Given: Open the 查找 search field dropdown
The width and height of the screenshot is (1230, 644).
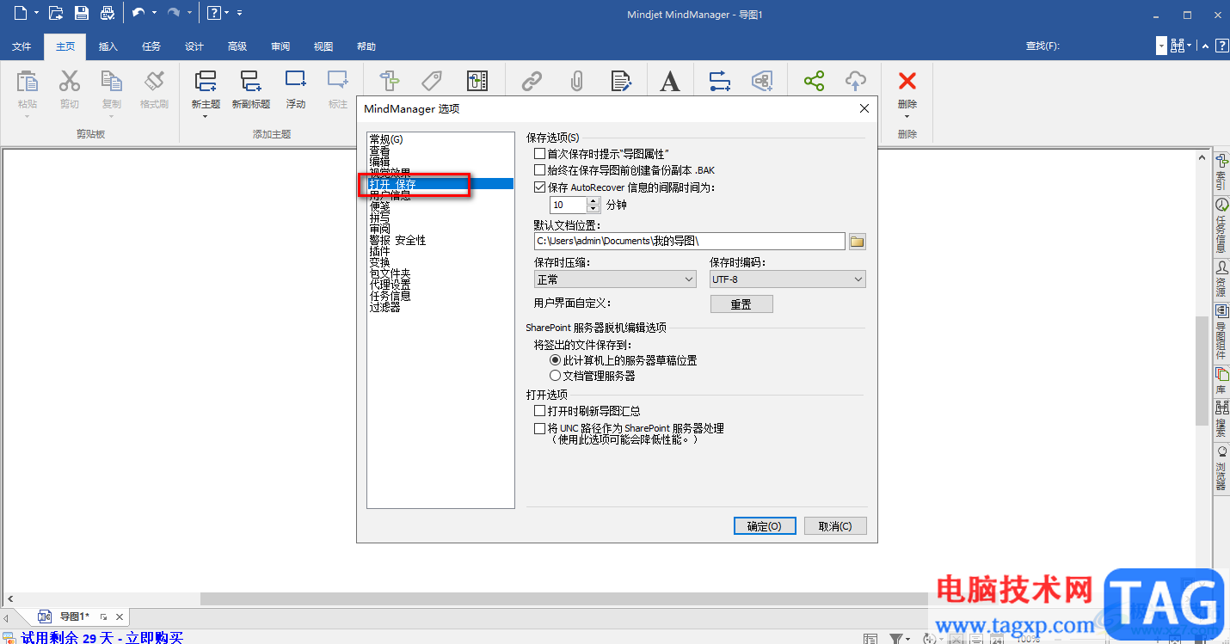Looking at the screenshot, I should point(1161,46).
